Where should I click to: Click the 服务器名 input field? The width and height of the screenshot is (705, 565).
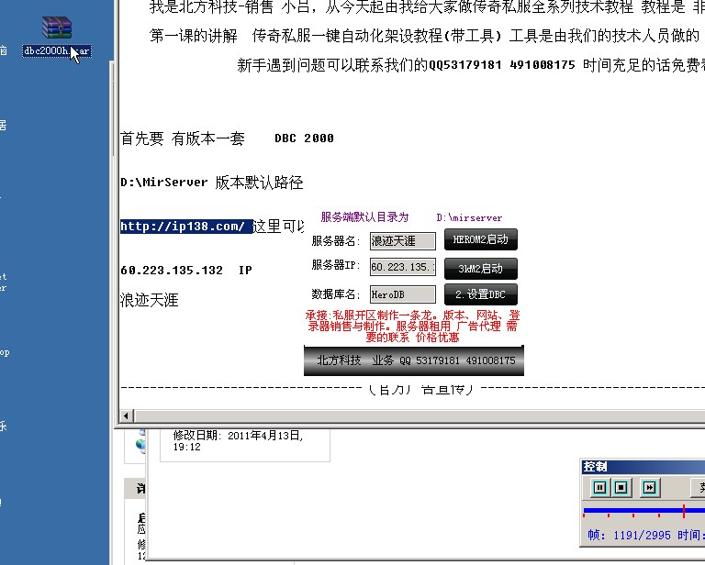tap(402, 241)
